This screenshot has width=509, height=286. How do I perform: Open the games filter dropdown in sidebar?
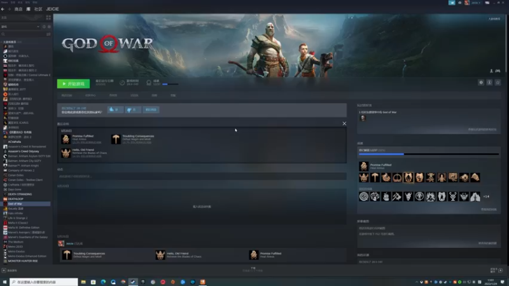point(20,27)
